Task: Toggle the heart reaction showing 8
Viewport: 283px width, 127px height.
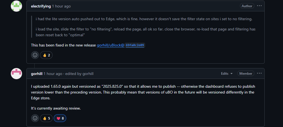Action: 60,118
